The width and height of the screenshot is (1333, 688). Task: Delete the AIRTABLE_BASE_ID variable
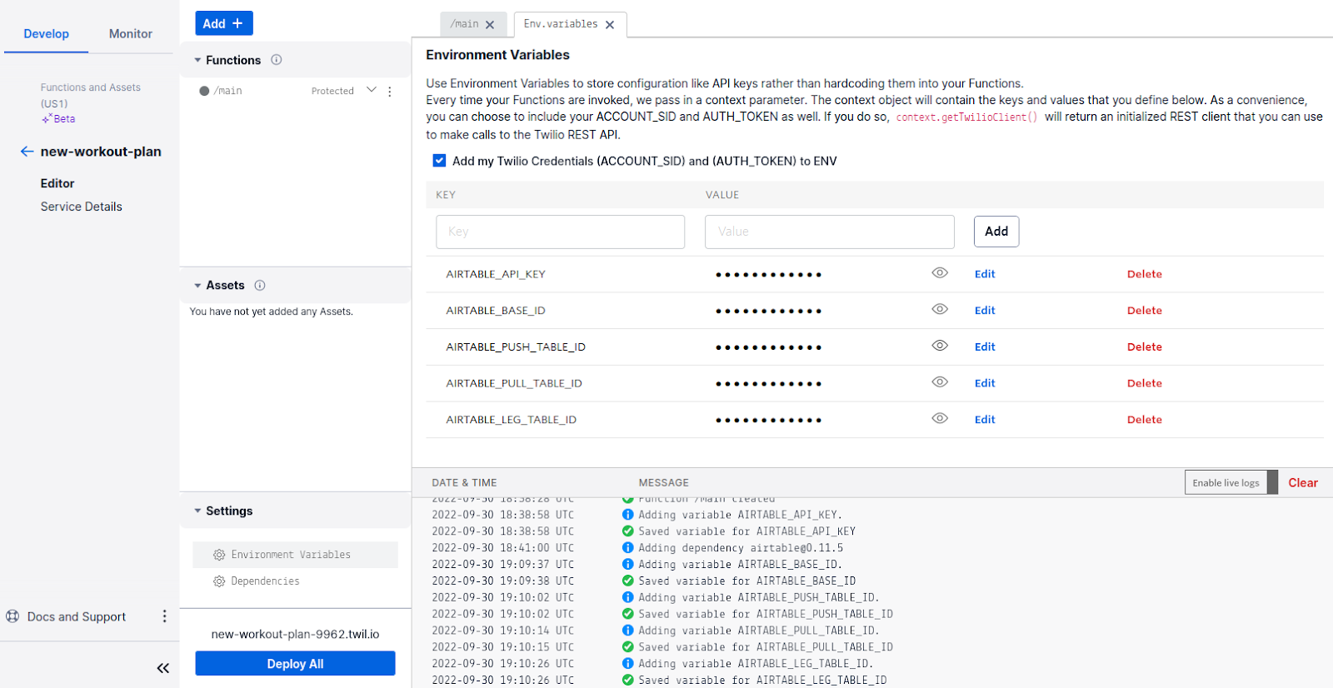coord(1145,311)
